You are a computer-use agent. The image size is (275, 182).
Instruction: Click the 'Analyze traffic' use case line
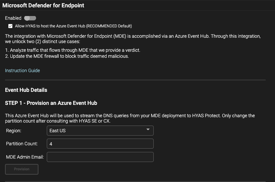[73, 50]
